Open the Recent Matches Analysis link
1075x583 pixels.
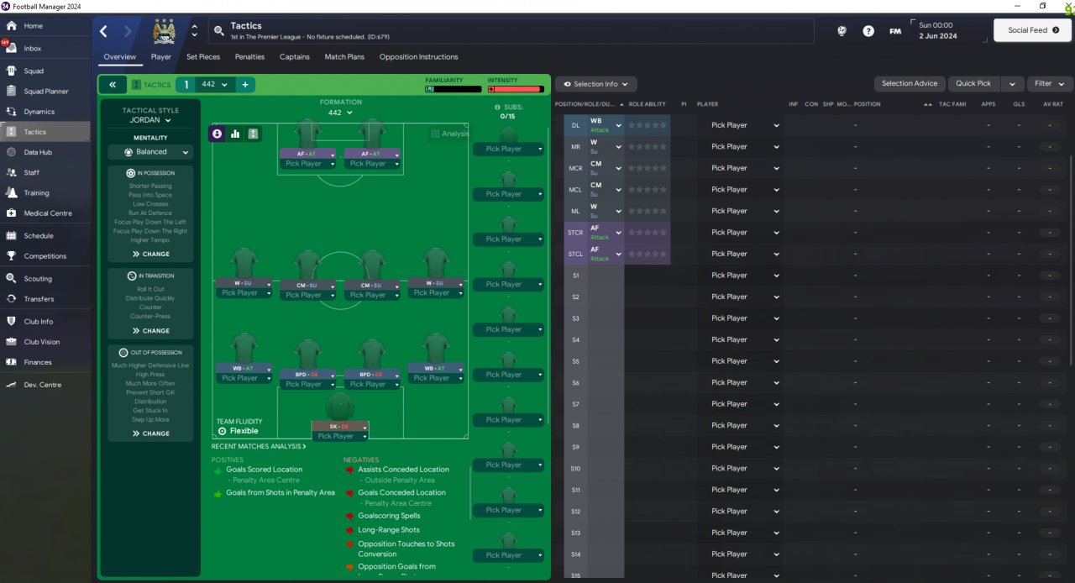[x=259, y=447]
